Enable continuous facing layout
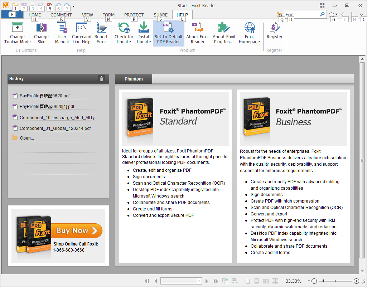 point(275,281)
